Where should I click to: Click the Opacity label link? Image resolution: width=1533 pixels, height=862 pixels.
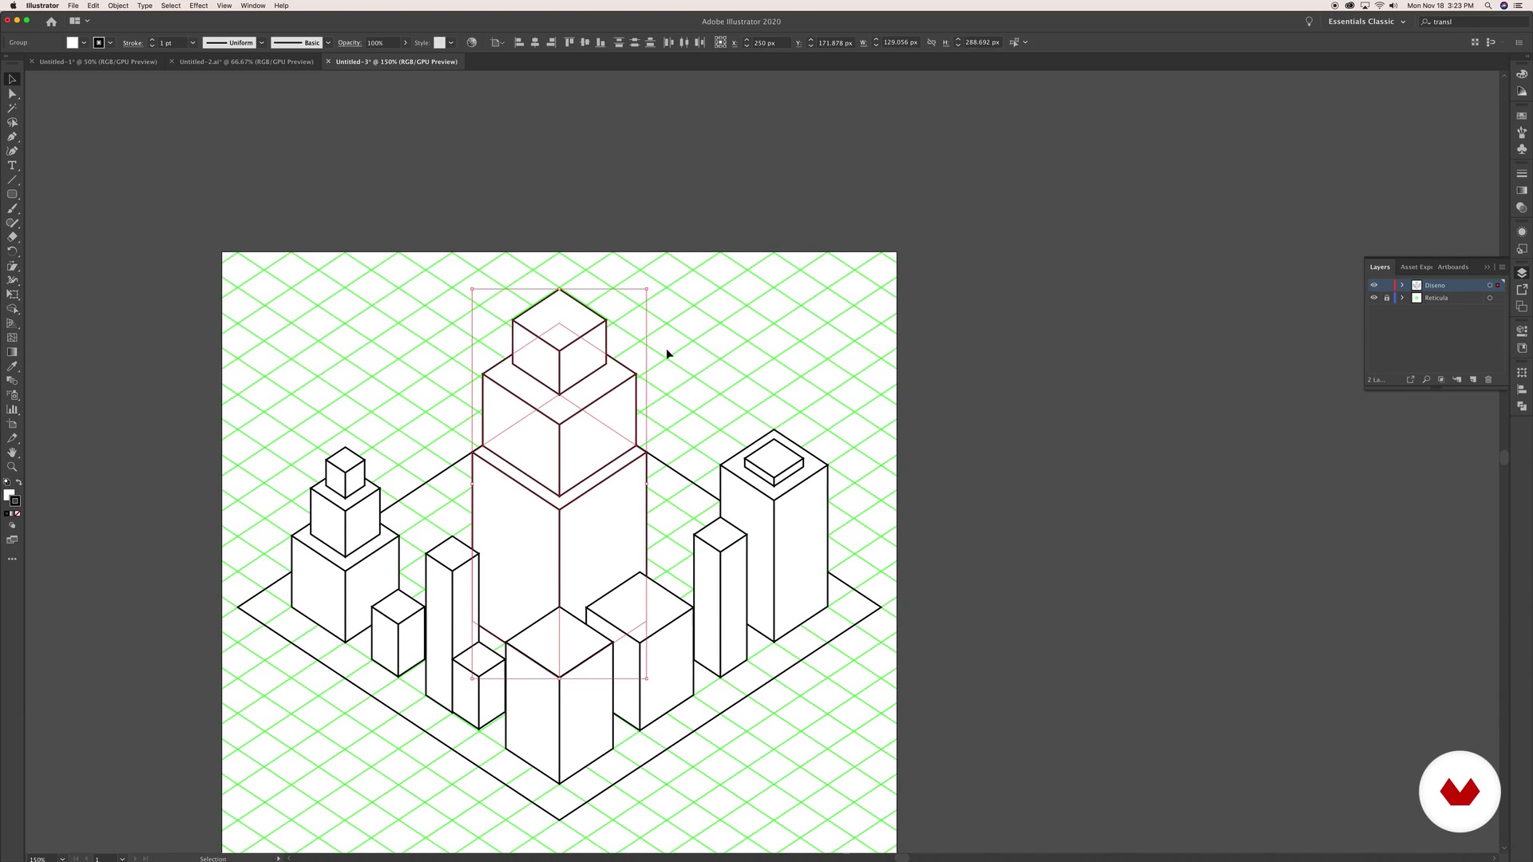(349, 43)
